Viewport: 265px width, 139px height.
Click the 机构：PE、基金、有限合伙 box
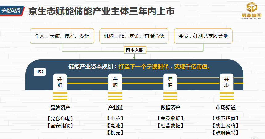coord(134,36)
